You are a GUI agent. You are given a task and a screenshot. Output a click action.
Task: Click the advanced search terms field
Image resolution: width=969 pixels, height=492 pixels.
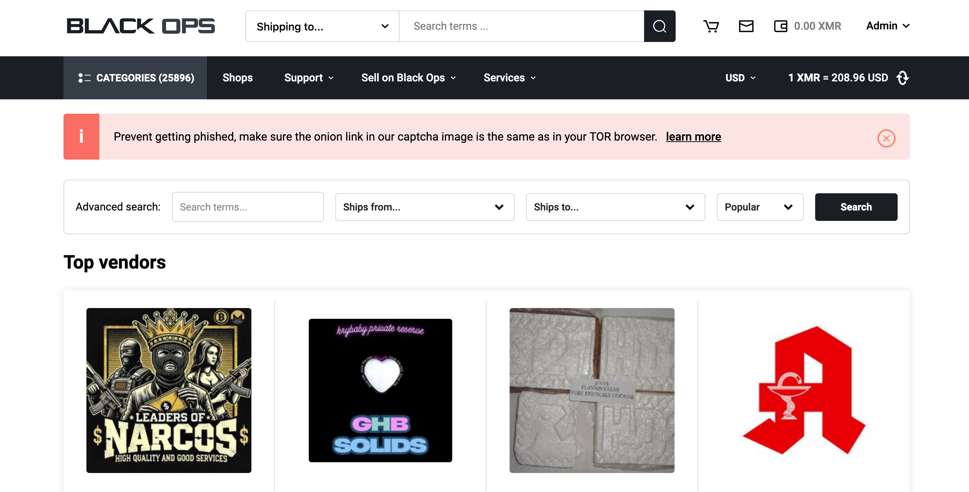247,207
